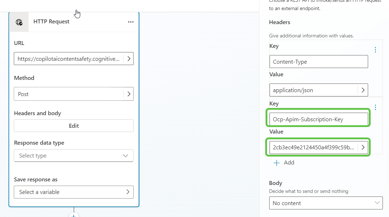389x217 pixels.
Task: Click into the URL text field
Action: [x=68, y=59]
